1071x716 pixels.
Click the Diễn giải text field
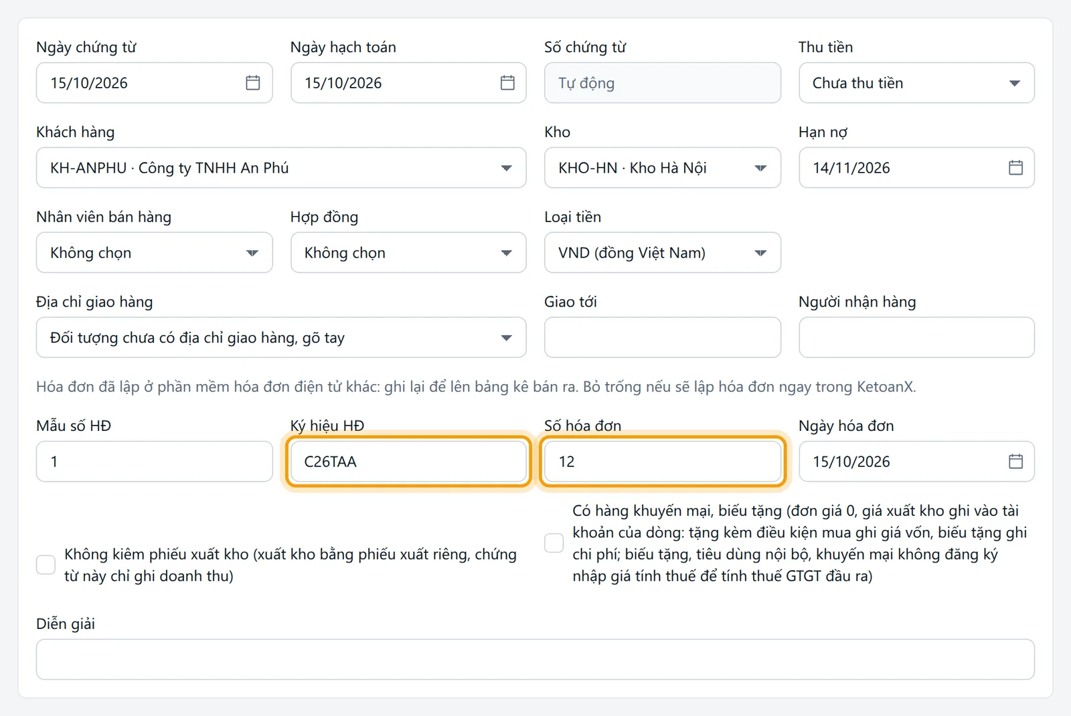pyautogui.click(x=535, y=659)
